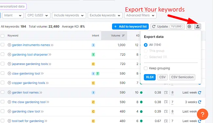This screenshot has width=213, height=123.
Task: Expand plus icon for copper gardening tools
Action: point(9,83)
